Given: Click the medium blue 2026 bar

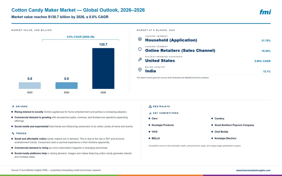Looking at the screenshot, I should tap(66, 86).
